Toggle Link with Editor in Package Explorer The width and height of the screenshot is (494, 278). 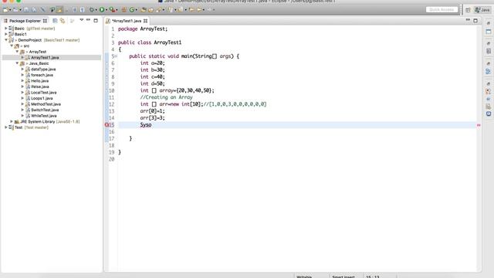click(x=63, y=21)
